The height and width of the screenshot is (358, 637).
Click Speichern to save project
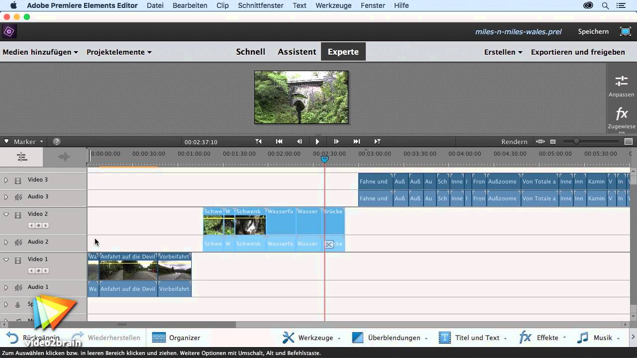593,31
